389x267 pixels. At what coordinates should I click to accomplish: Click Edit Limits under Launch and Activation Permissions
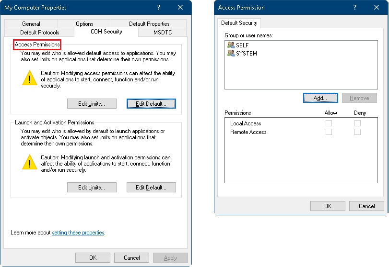tap(92, 188)
